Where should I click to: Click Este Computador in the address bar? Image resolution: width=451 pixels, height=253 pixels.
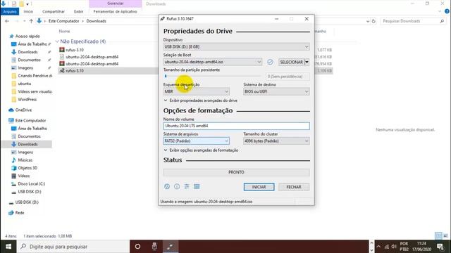pyautogui.click(x=63, y=21)
